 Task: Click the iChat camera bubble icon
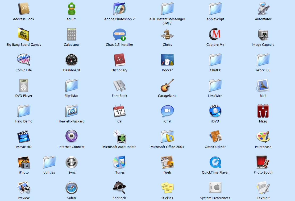(167, 111)
